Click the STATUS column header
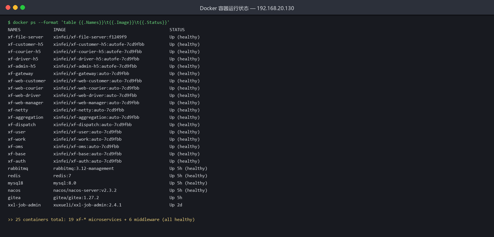494x237 pixels. tap(177, 30)
